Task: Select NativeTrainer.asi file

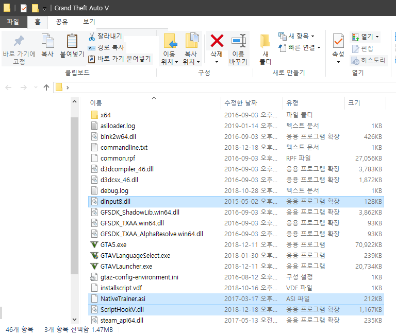Action: tap(236, 299)
